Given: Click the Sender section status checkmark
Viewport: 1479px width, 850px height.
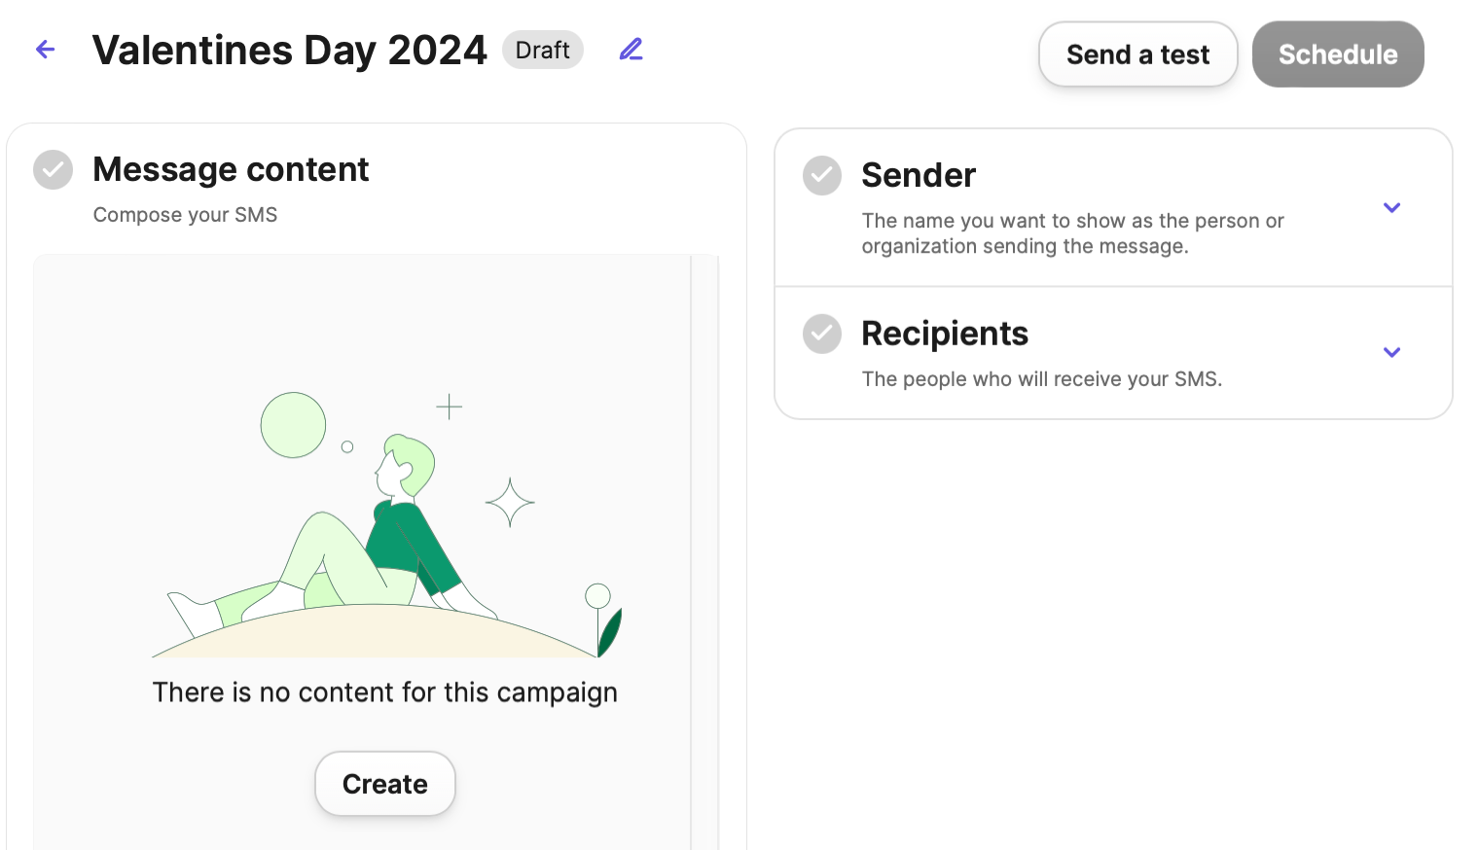Looking at the screenshot, I should 822,175.
